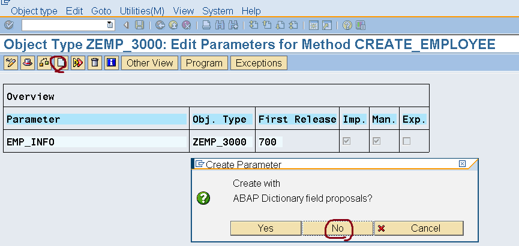Screen dimensions: 519x246
Task: Open the Utilities(M) menu
Action: (x=142, y=11)
